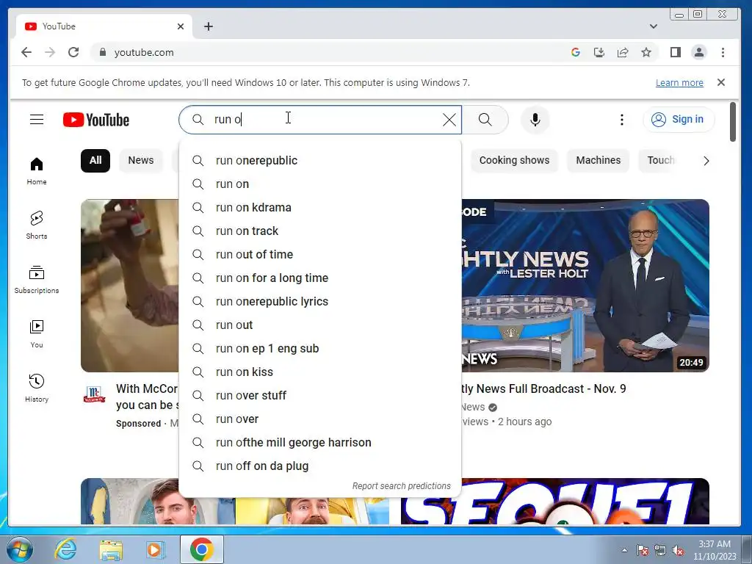Open the Nightly News with Lester Holt thumbnail
Screen dimensions: 752x564
[585, 286]
